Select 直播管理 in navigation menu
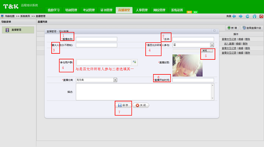The width and height of the screenshot is (264, 147). click(18, 30)
